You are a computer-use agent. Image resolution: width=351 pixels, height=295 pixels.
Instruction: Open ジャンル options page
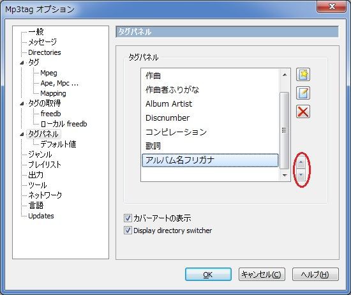tap(40, 155)
